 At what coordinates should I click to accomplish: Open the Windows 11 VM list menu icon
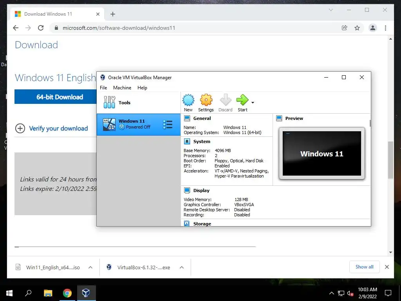[168, 124]
